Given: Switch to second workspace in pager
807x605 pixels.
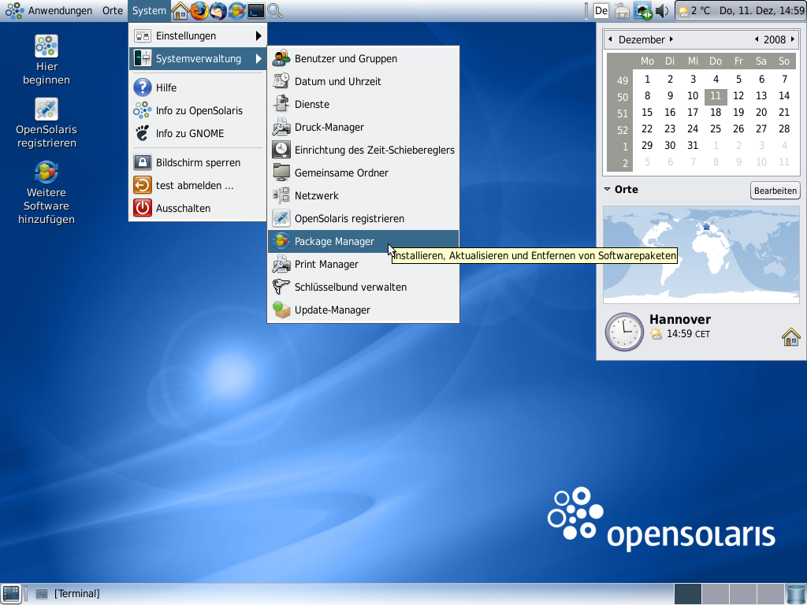Looking at the screenshot, I should (x=715, y=594).
